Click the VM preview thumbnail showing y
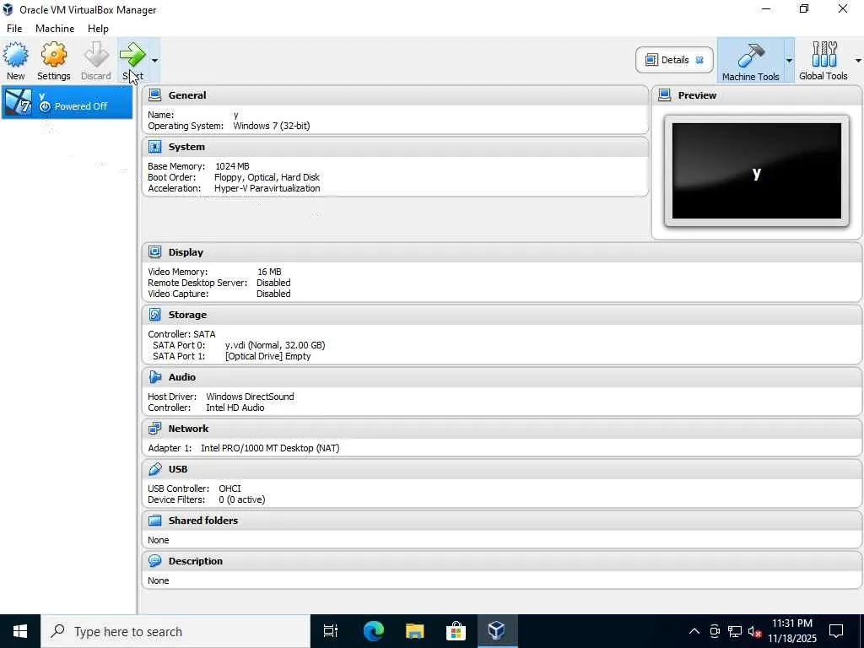 point(757,171)
